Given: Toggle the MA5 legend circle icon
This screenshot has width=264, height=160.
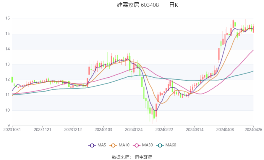Looking at the screenshot, I should [92, 145].
